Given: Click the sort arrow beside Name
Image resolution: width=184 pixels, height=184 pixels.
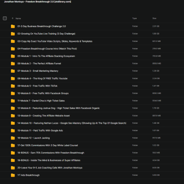Looking at the screenshot, I should point(12,18).
